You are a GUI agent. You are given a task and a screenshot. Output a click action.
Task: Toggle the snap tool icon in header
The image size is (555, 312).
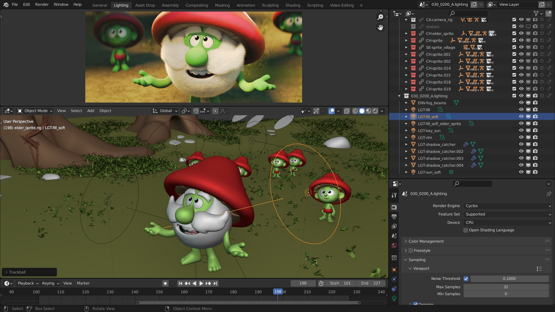click(195, 111)
